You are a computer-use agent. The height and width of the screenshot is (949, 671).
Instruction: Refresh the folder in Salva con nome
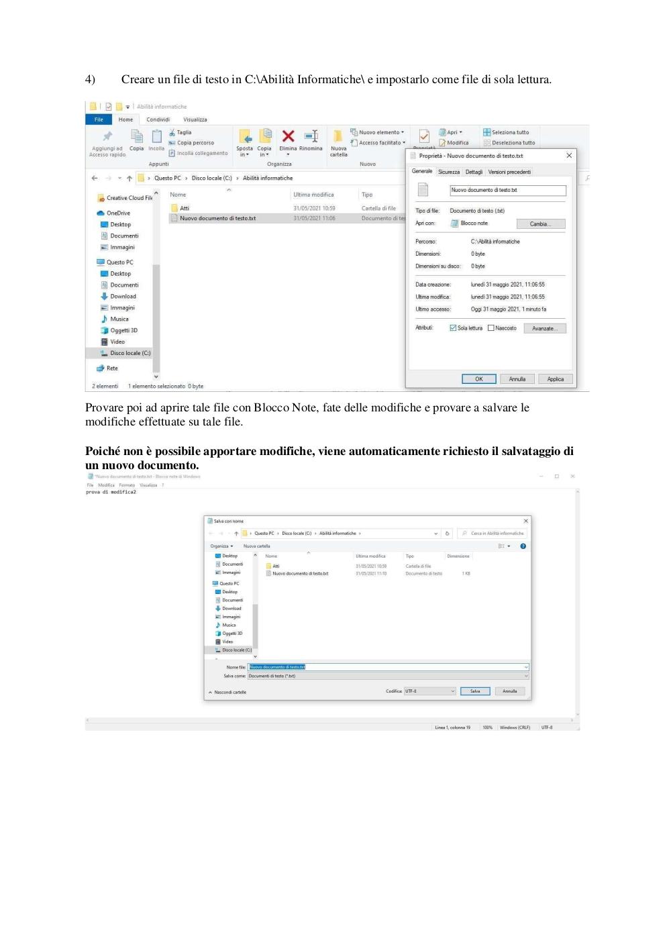coord(448,534)
